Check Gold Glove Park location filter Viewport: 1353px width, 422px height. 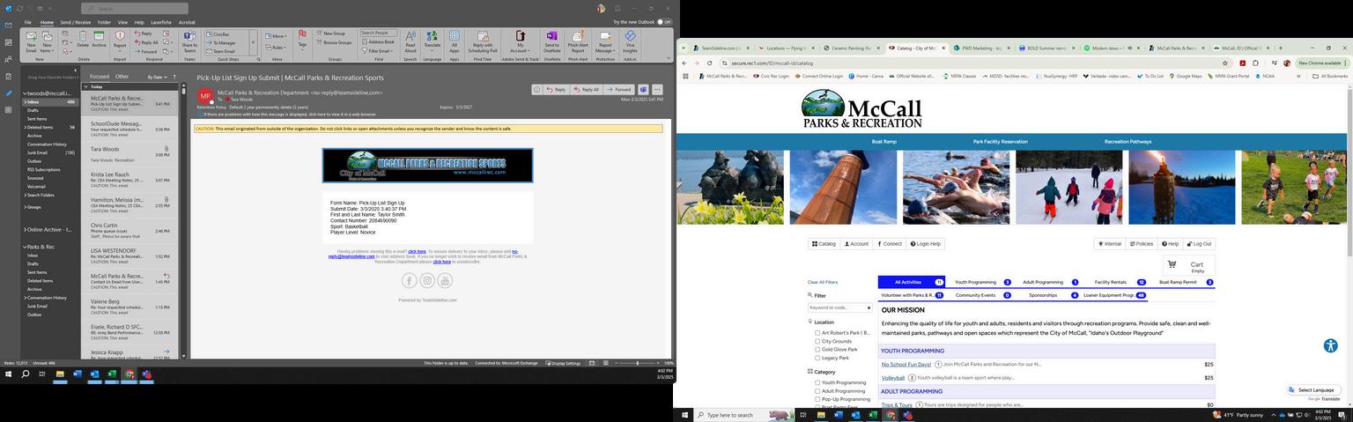(x=817, y=350)
